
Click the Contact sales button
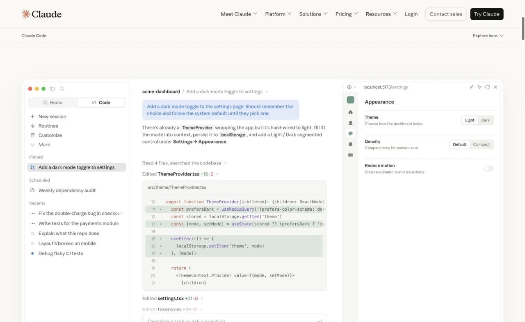tap(446, 14)
